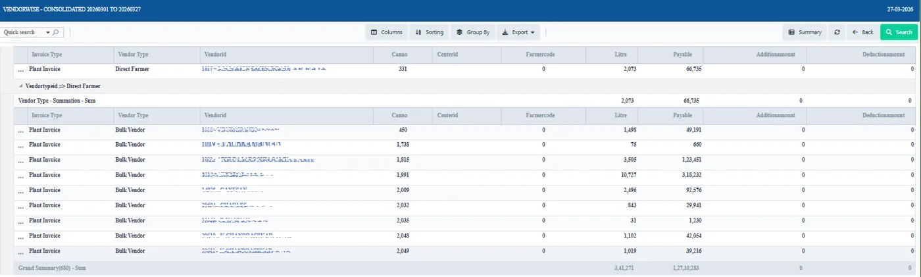This screenshot has height=277, width=921.
Task: Open vendor link in Canno 1,738 row
Action: click(241, 145)
